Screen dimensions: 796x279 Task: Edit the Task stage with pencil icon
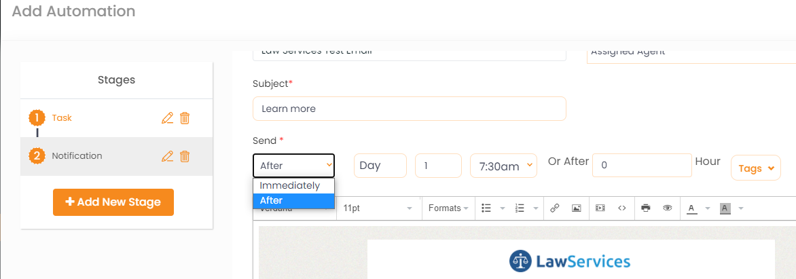pyautogui.click(x=167, y=118)
